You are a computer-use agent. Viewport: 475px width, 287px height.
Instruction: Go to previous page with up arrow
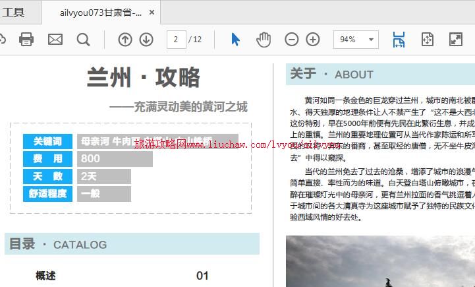coord(125,40)
